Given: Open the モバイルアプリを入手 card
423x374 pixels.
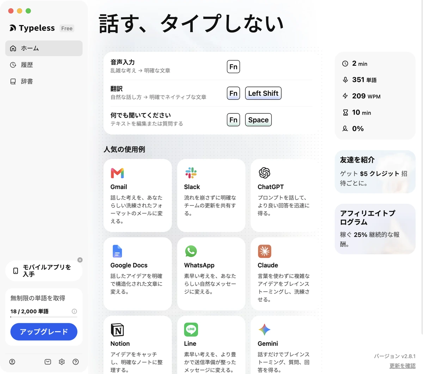Looking at the screenshot, I should (44, 271).
